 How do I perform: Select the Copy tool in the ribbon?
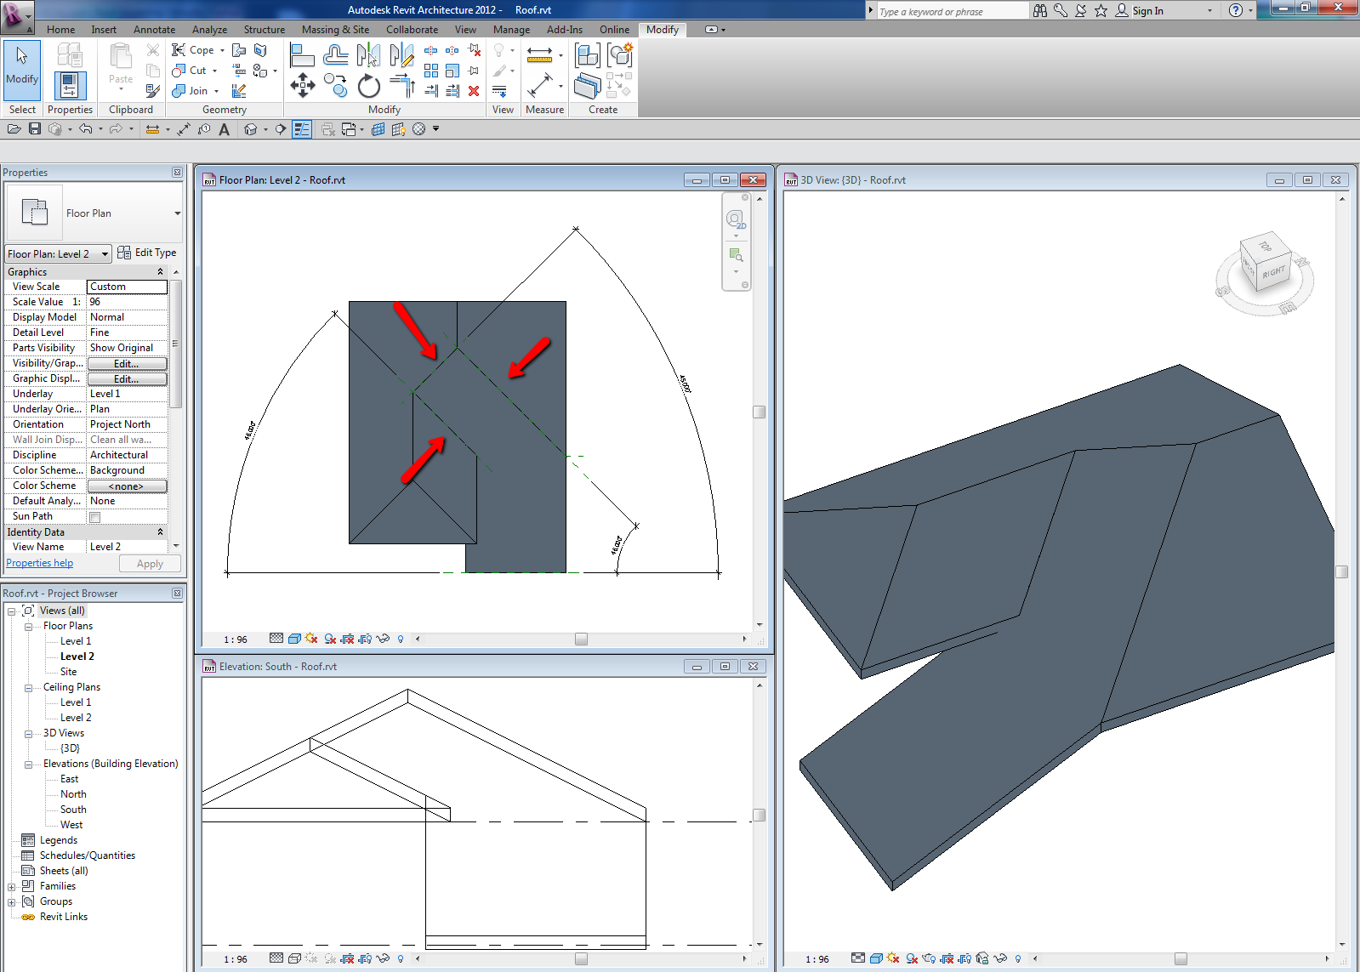tap(336, 85)
